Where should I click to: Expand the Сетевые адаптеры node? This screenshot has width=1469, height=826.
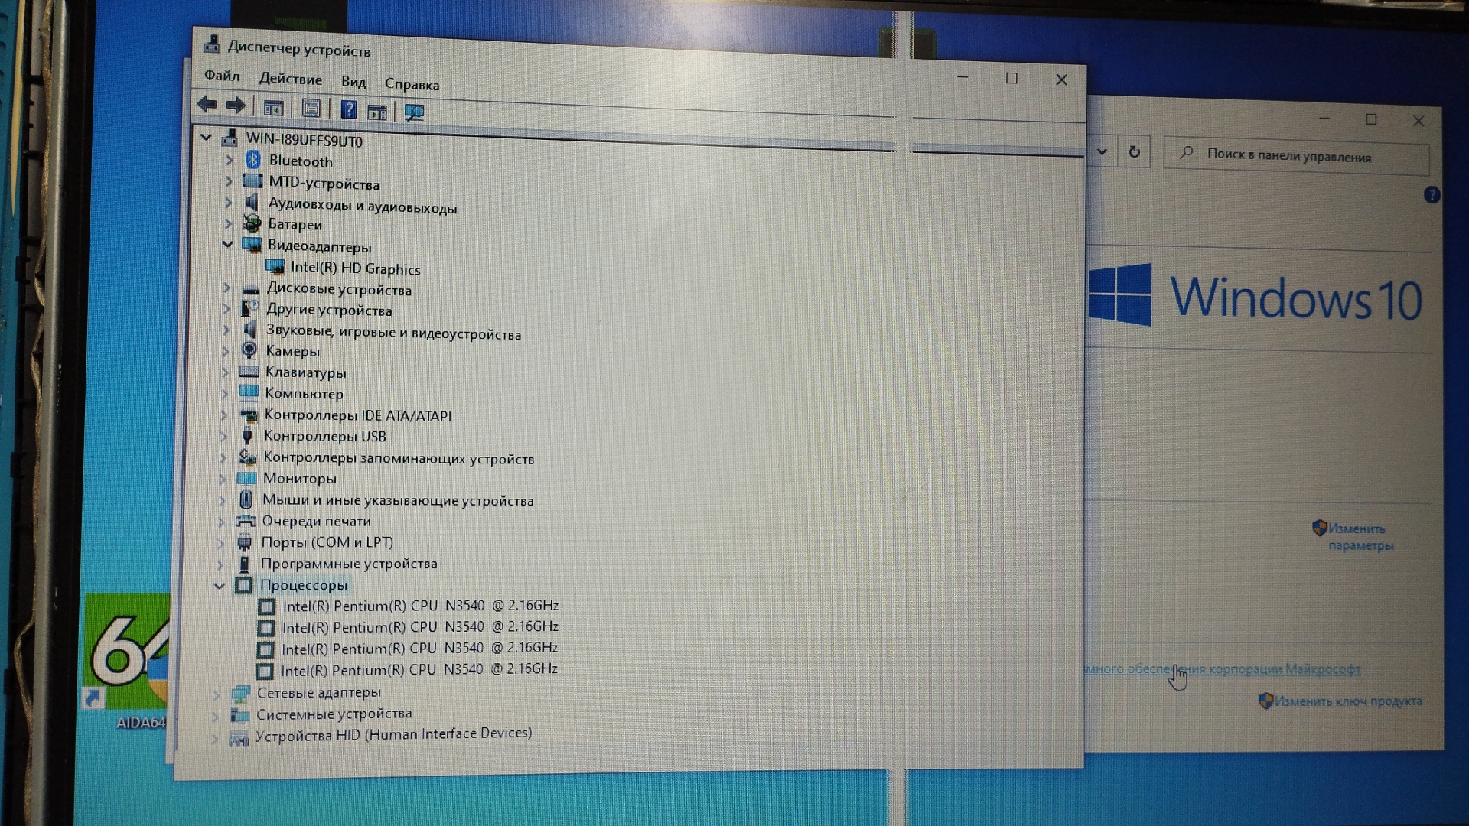(x=216, y=694)
